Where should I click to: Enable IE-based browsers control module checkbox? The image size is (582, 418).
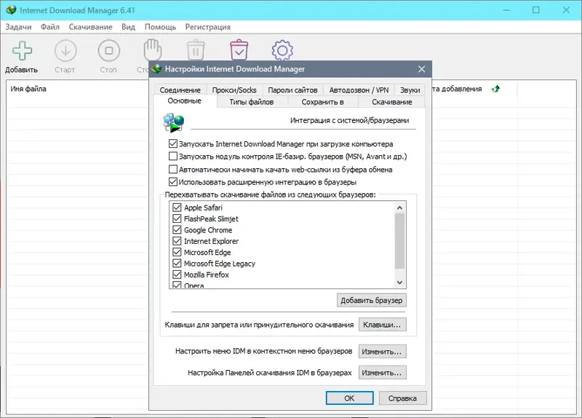172,156
